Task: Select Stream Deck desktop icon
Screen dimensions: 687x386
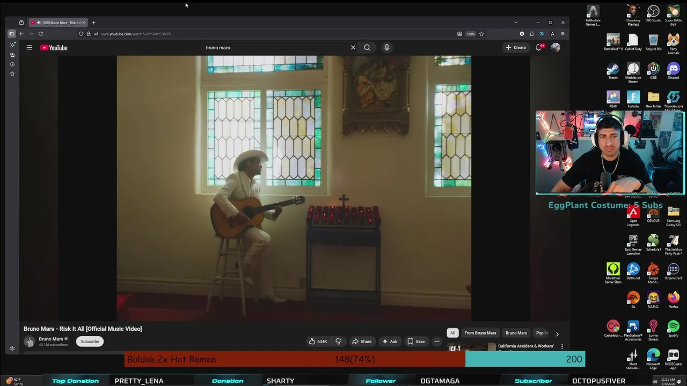Action: pyautogui.click(x=673, y=272)
